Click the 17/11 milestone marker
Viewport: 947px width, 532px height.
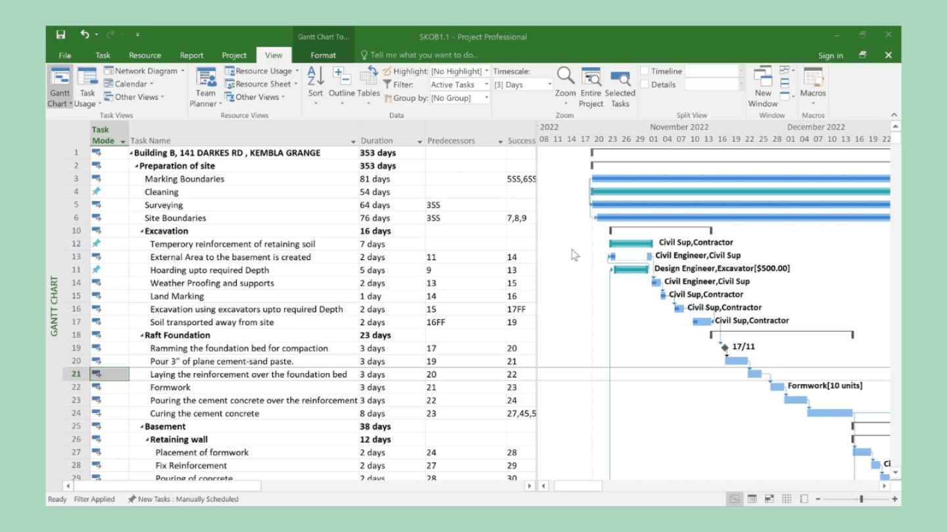pos(725,347)
